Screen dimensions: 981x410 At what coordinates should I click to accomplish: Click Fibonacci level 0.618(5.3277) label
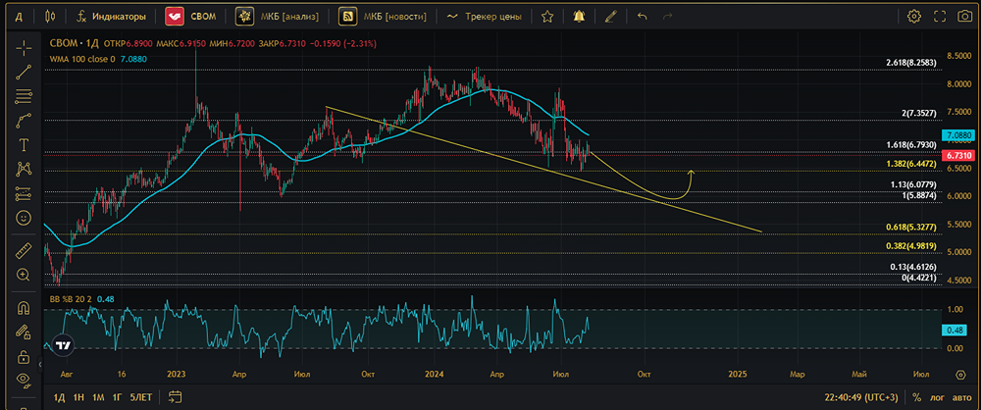coord(911,228)
